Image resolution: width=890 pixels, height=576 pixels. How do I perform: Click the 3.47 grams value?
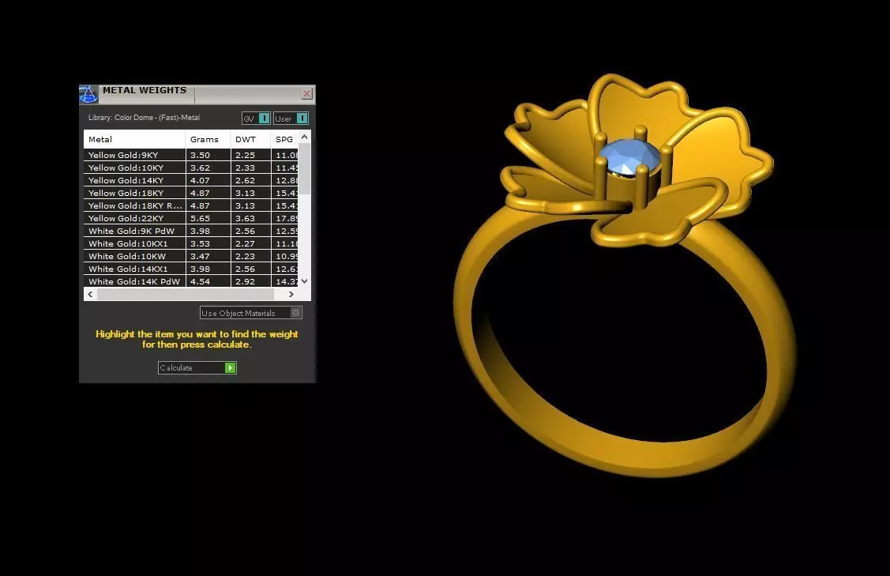(x=201, y=256)
